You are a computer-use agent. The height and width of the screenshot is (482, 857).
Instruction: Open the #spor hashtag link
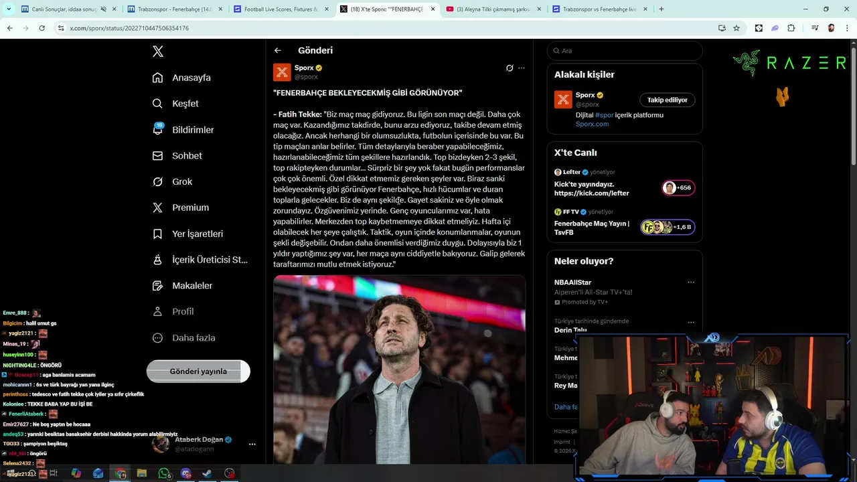click(x=605, y=115)
